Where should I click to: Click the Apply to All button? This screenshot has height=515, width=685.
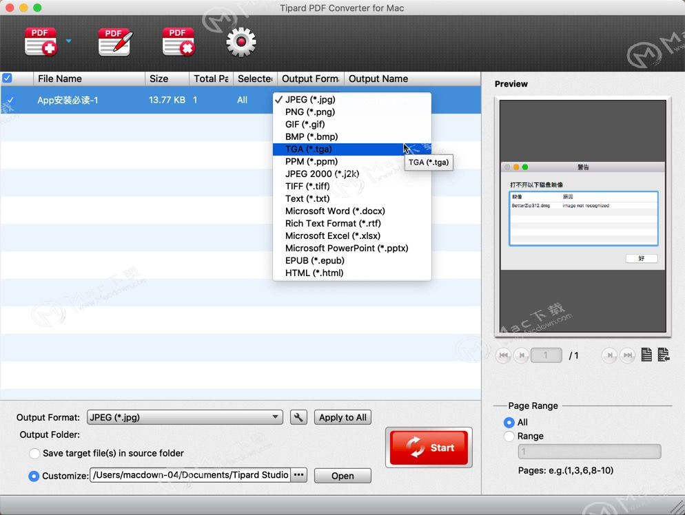342,417
